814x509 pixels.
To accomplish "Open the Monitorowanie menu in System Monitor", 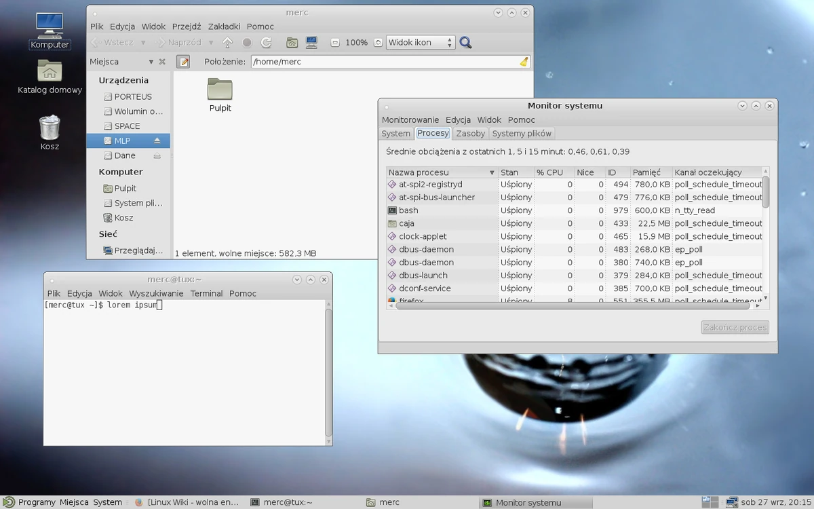I will 410,119.
